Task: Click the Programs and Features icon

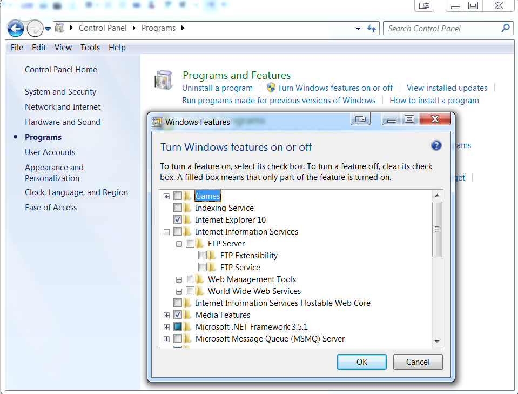Action: 164,80
